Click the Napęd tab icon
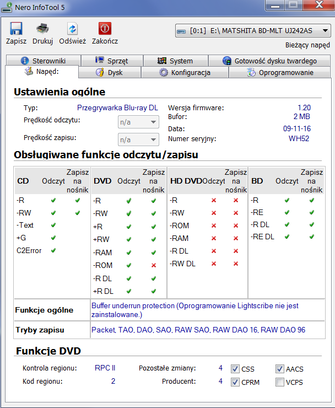335x408 pixels. pyautogui.click(x=29, y=71)
